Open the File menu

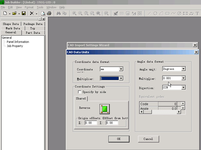coord(3,7)
